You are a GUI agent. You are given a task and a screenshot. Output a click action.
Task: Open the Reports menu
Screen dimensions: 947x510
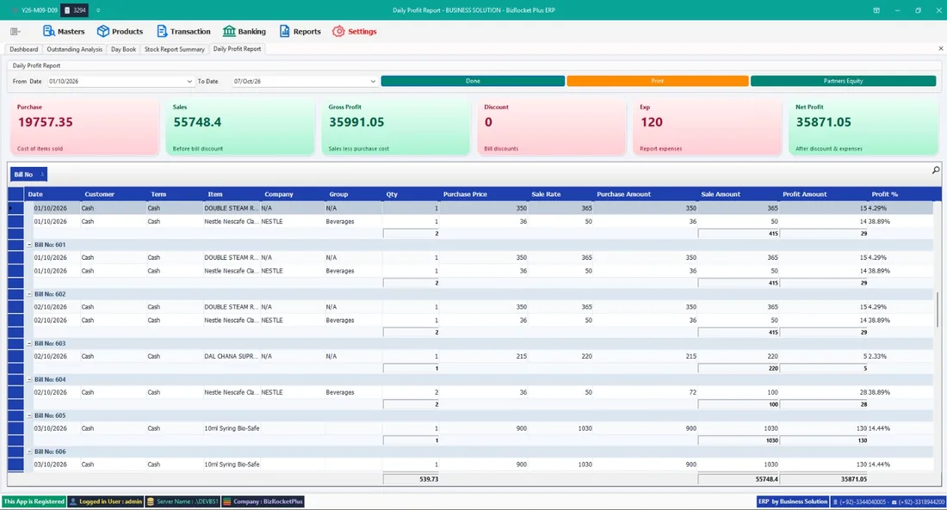coord(300,31)
